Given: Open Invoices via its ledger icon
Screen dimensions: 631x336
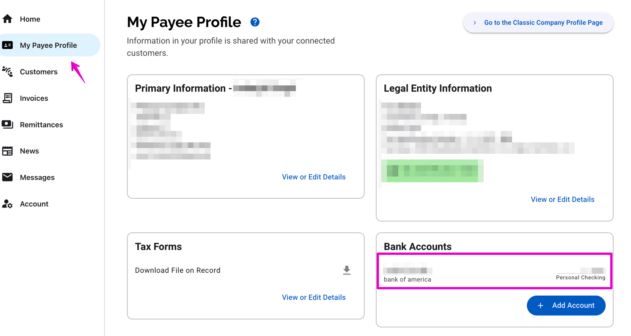Looking at the screenshot, I should coord(7,98).
